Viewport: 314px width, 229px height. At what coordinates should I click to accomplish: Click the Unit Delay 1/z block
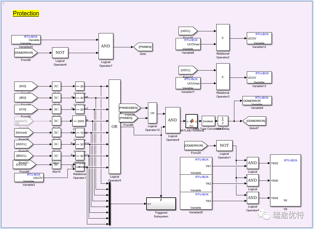tap(223, 121)
